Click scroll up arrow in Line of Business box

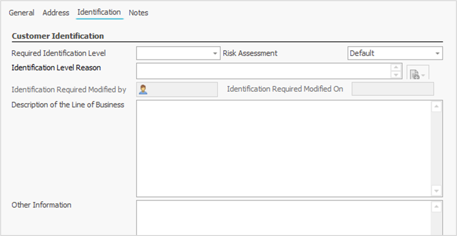(x=436, y=107)
